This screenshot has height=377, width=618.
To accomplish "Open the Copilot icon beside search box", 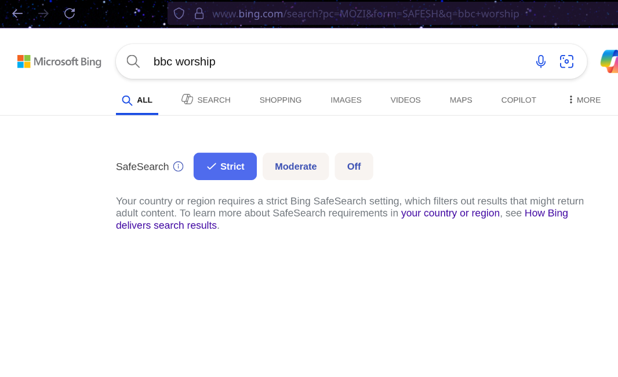I will pyautogui.click(x=609, y=61).
